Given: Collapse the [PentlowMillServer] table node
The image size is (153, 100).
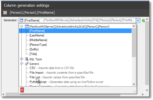Looking at the screenshot, I should [x=21, y=26].
